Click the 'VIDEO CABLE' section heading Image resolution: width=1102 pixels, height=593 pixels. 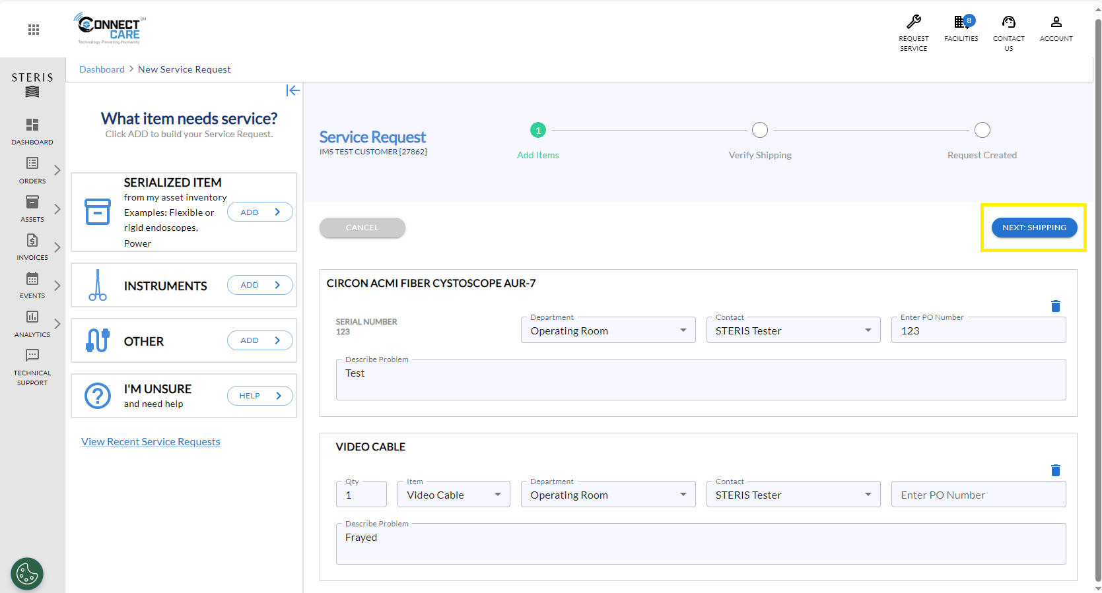coord(370,447)
